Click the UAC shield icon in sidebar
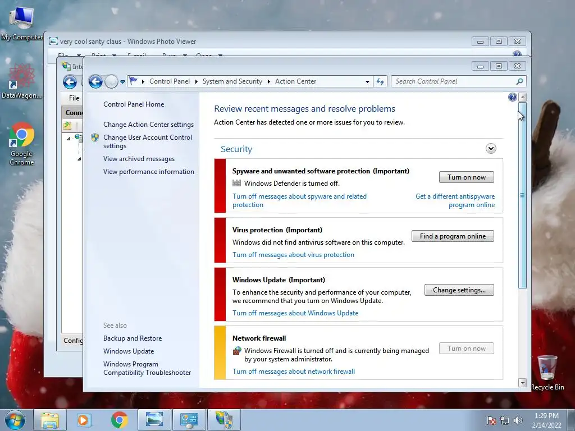This screenshot has height=431, width=575. 95,137
